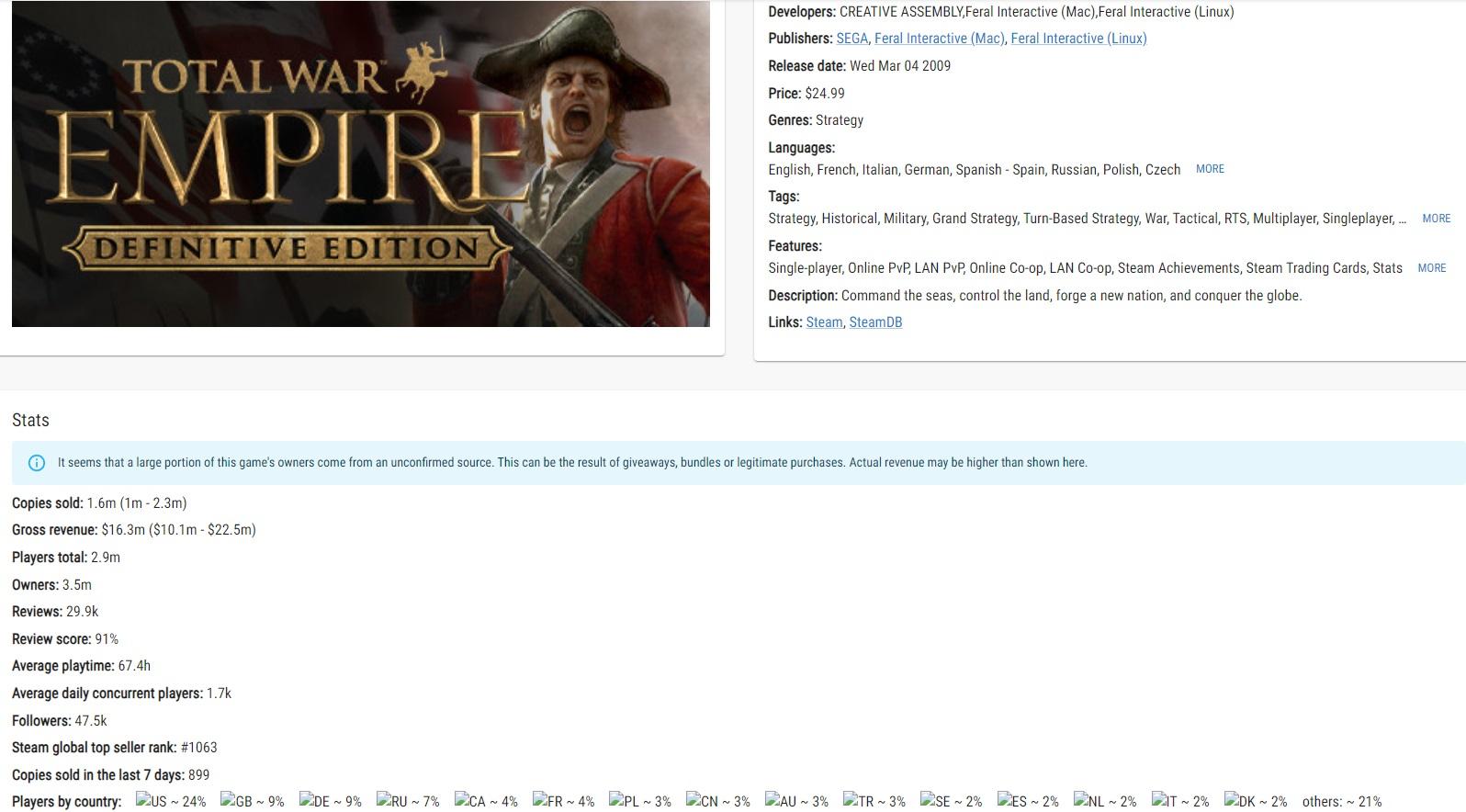This screenshot has height=812, width=1466.
Task: Click Owners 3.5m line
Action: click(x=51, y=585)
